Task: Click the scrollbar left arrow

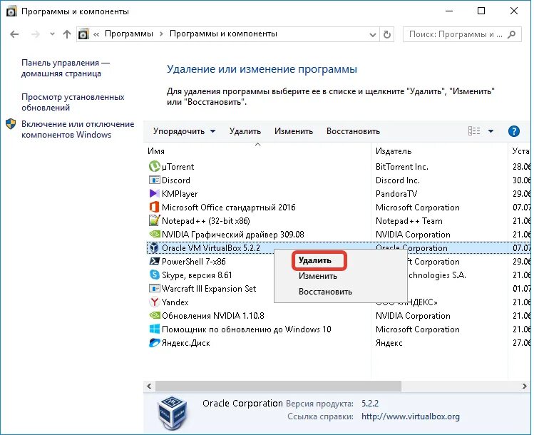Action: (x=149, y=386)
